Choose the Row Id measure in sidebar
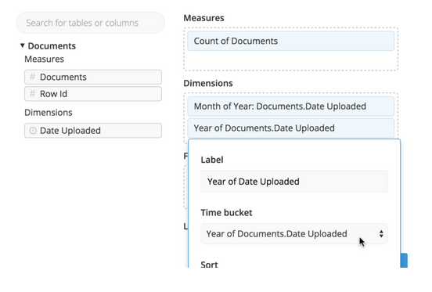Image resolution: width=432 pixels, height=292 pixels. (x=93, y=94)
